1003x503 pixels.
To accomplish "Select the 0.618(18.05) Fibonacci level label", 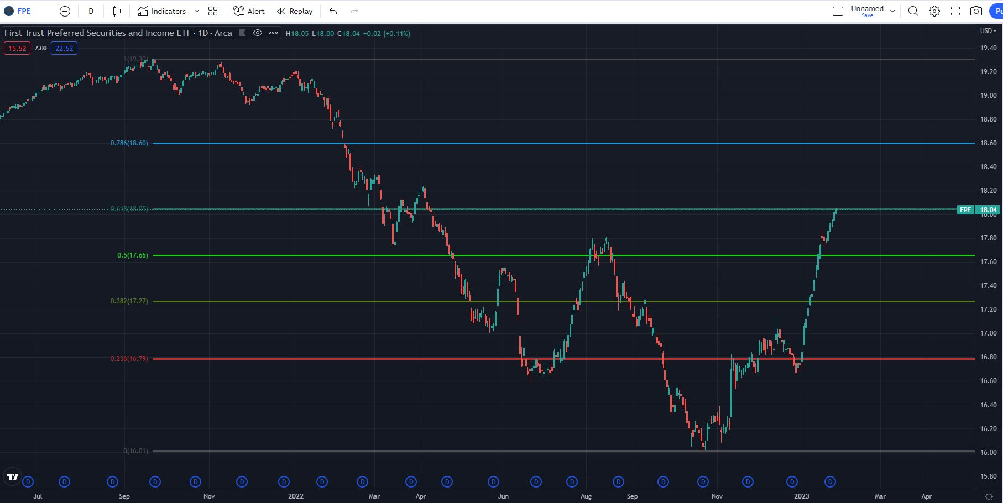I will (129, 209).
